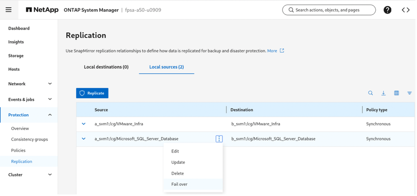The image size is (417, 196).
Task: Select Replication under Protection
Action: 22,161
